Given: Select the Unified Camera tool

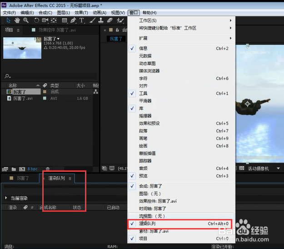Looking at the screenshot, I should 45,20.
